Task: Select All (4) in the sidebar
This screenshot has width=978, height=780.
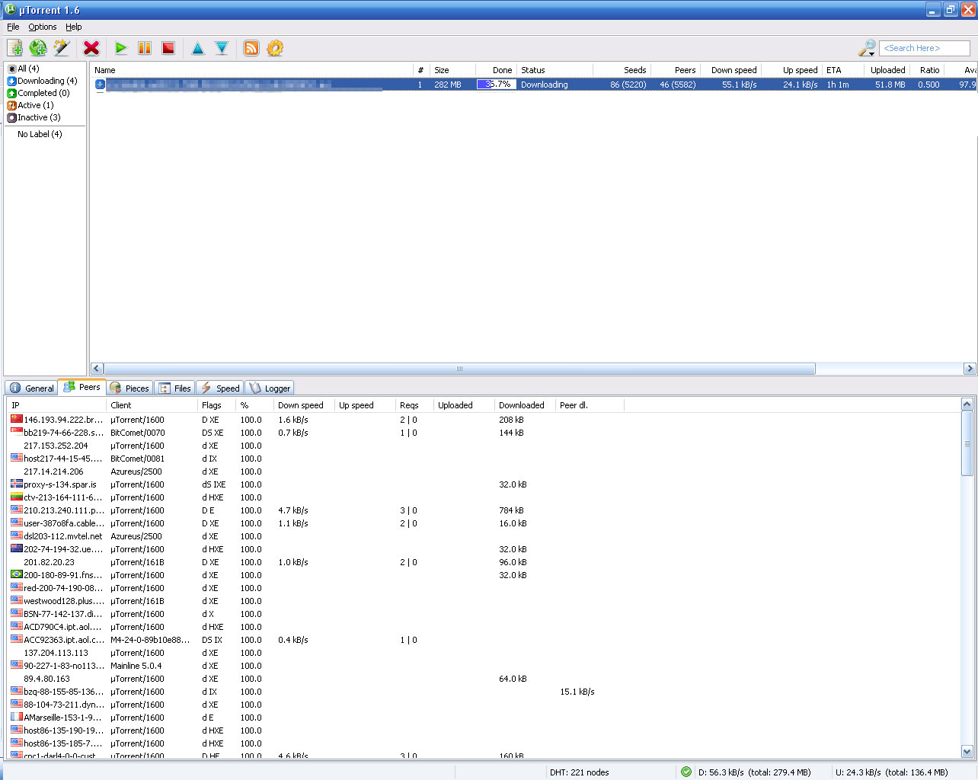Action: click(x=28, y=69)
